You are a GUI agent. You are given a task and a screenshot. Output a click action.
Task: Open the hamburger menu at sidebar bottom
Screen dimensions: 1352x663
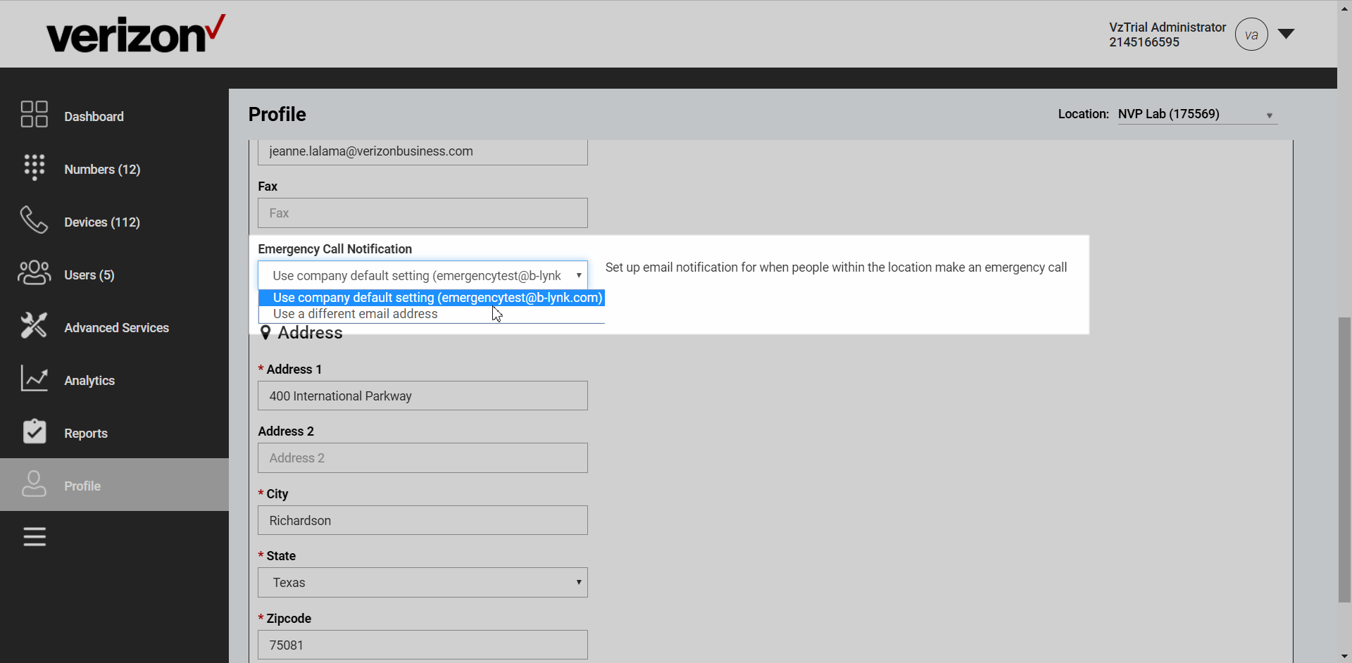34,536
